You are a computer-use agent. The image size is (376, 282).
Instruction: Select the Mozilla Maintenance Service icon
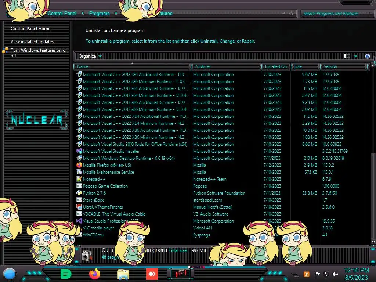[79, 172]
